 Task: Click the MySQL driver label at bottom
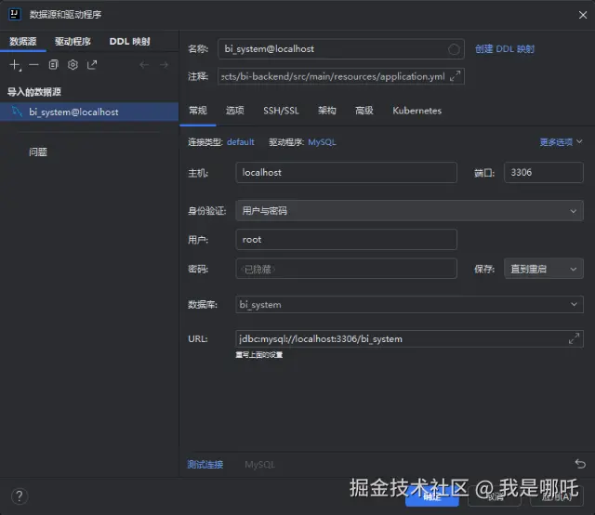pyautogui.click(x=259, y=464)
